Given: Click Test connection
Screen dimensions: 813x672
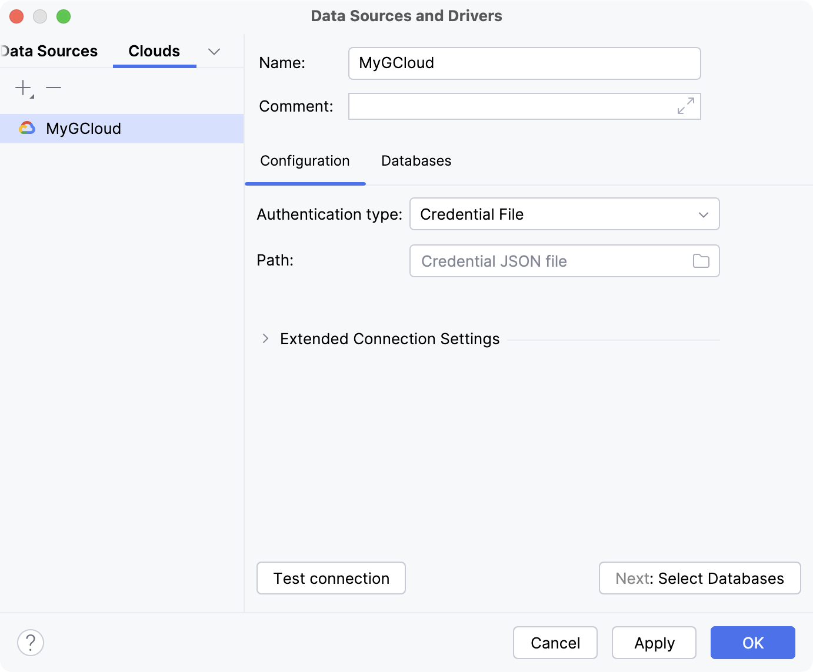Looking at the screenshot, I should point(331,578).
